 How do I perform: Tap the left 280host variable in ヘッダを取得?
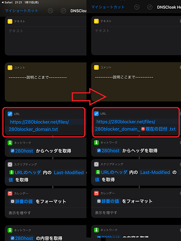click(x=22, y=151)
